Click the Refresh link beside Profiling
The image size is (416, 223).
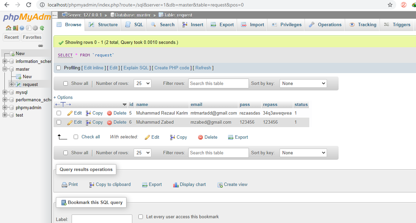click(x=203, y=68)
